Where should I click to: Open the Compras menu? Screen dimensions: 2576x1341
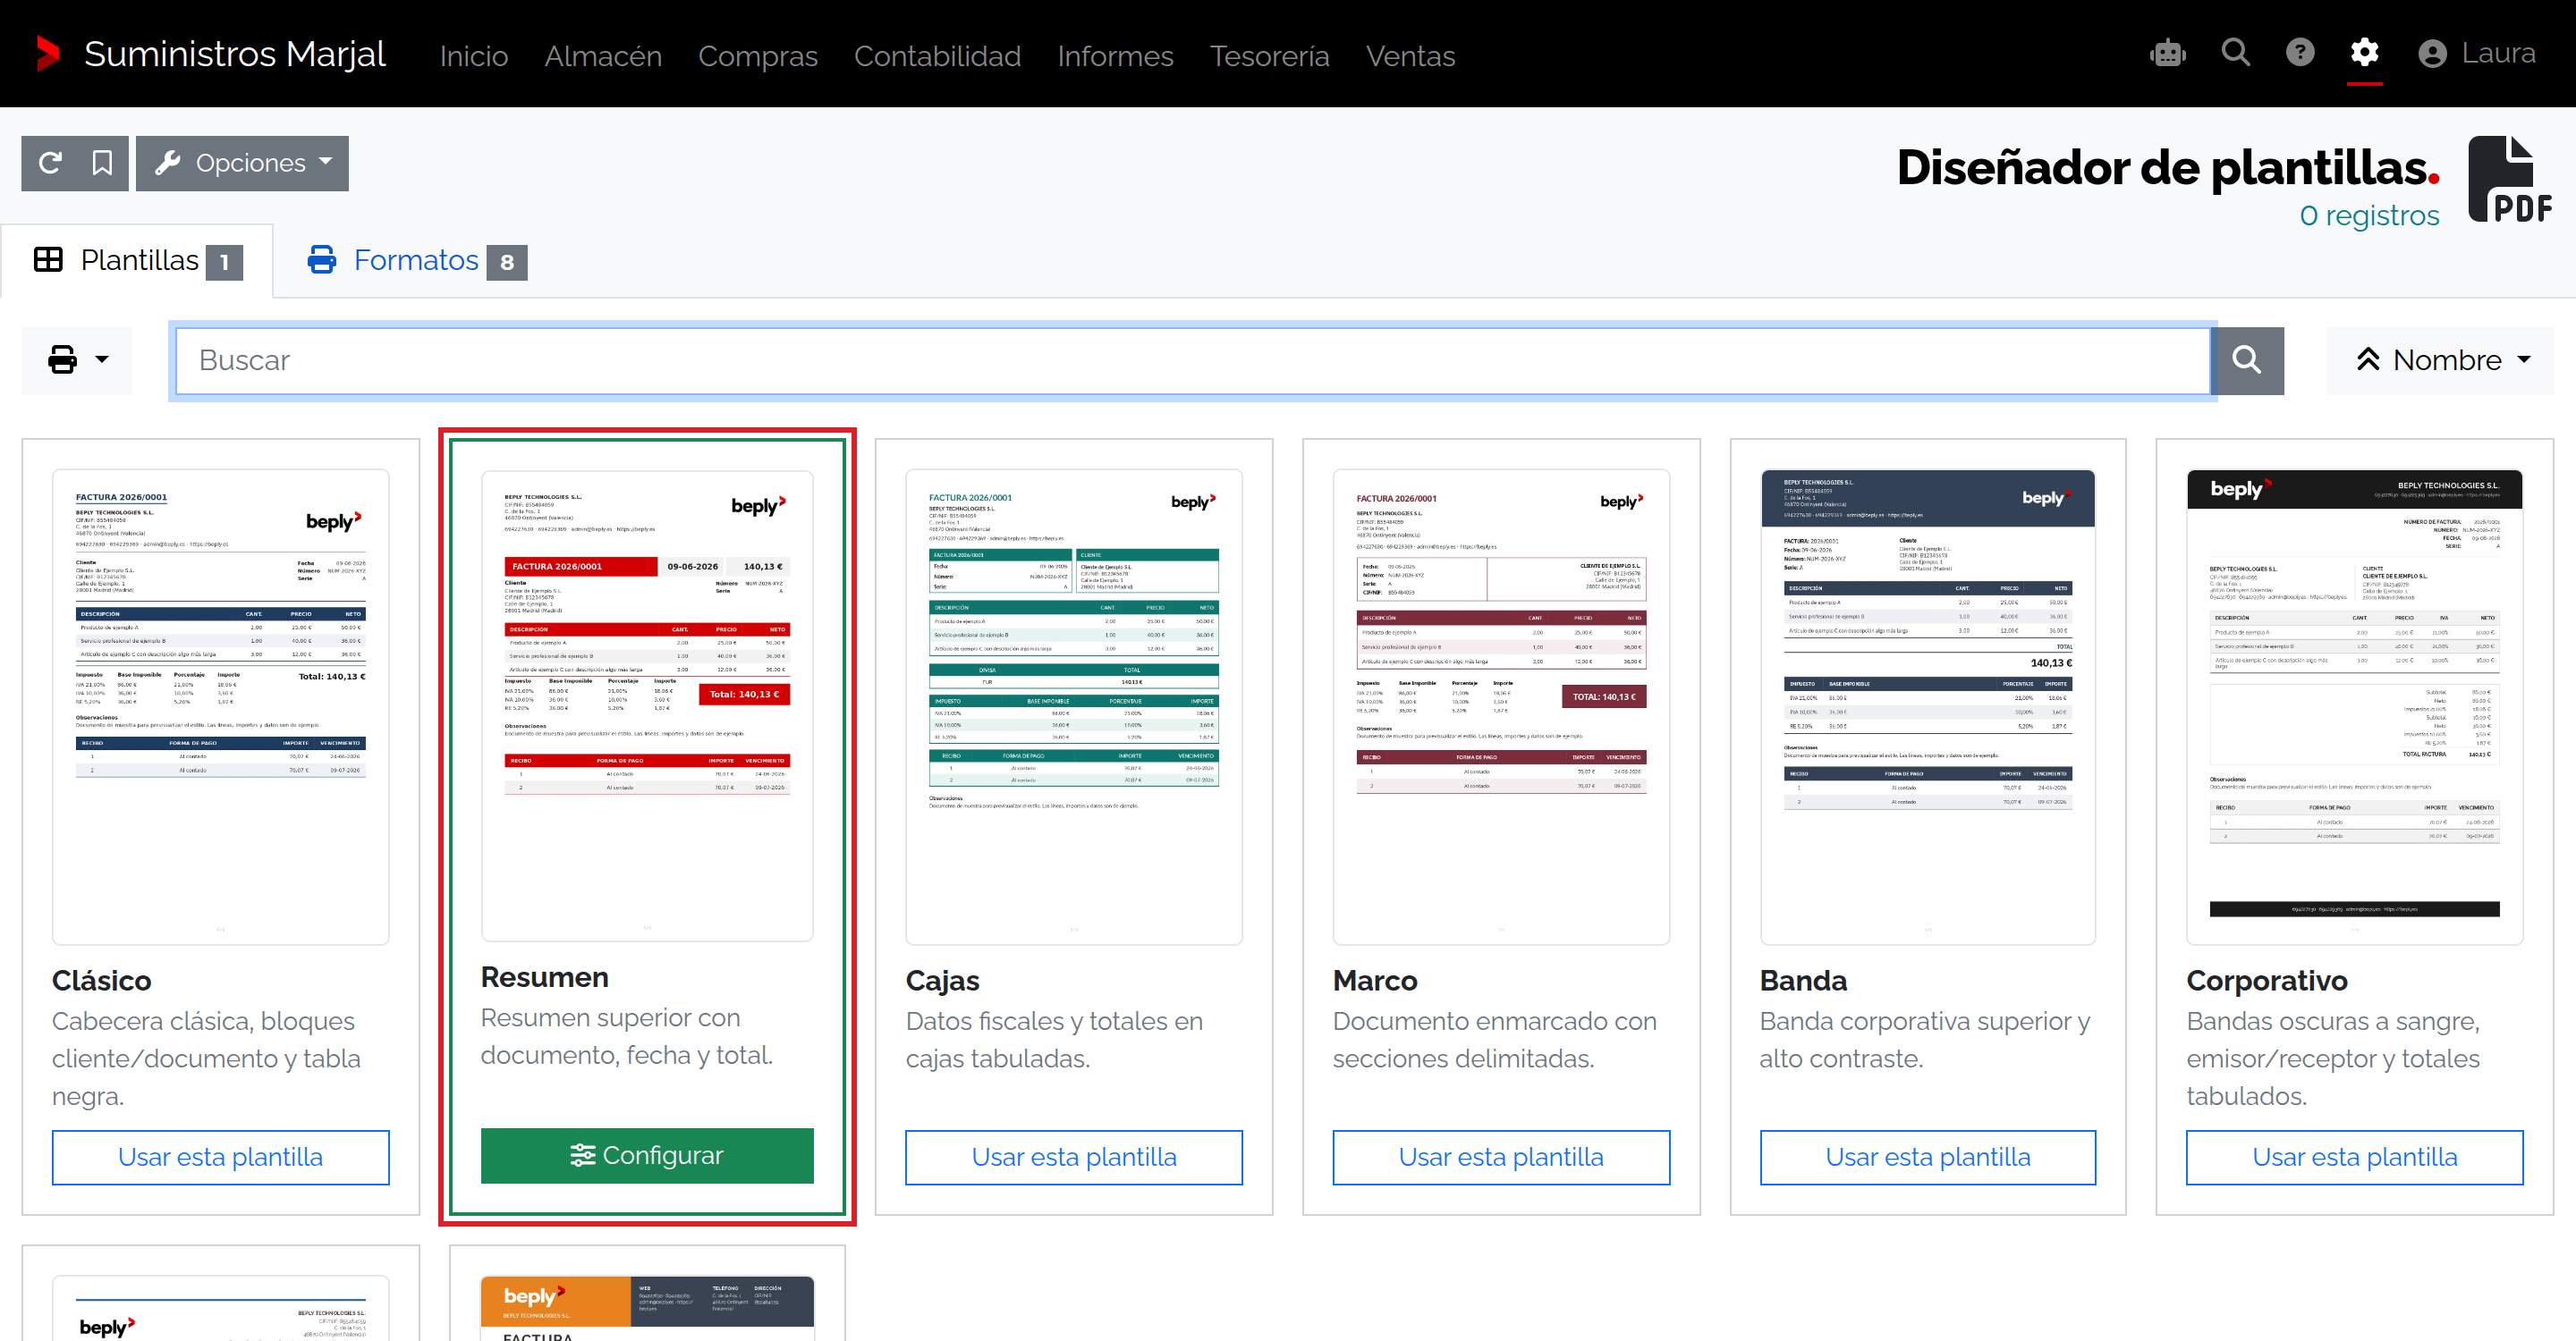[x=757, y=56]
